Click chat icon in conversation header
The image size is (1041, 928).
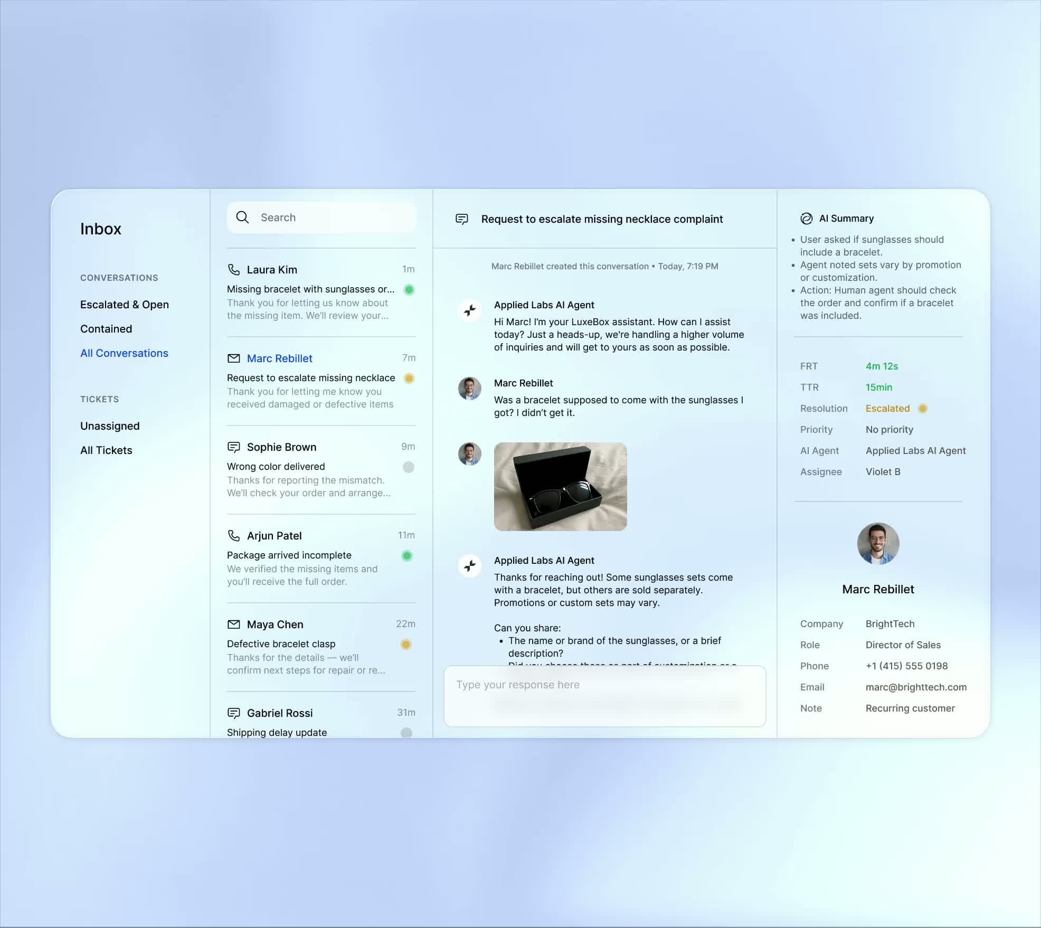point(462,219)
